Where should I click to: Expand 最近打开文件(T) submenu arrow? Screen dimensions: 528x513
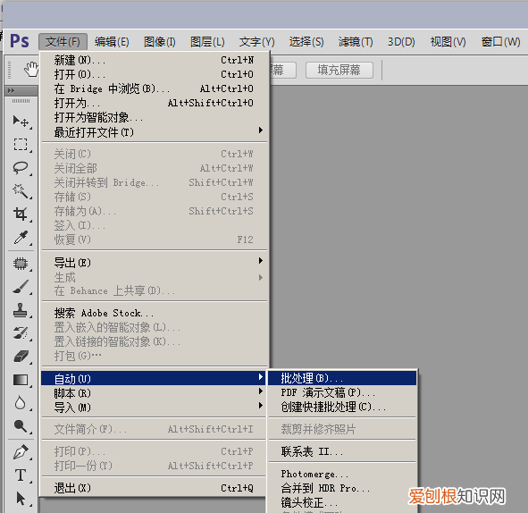point(260,130)
